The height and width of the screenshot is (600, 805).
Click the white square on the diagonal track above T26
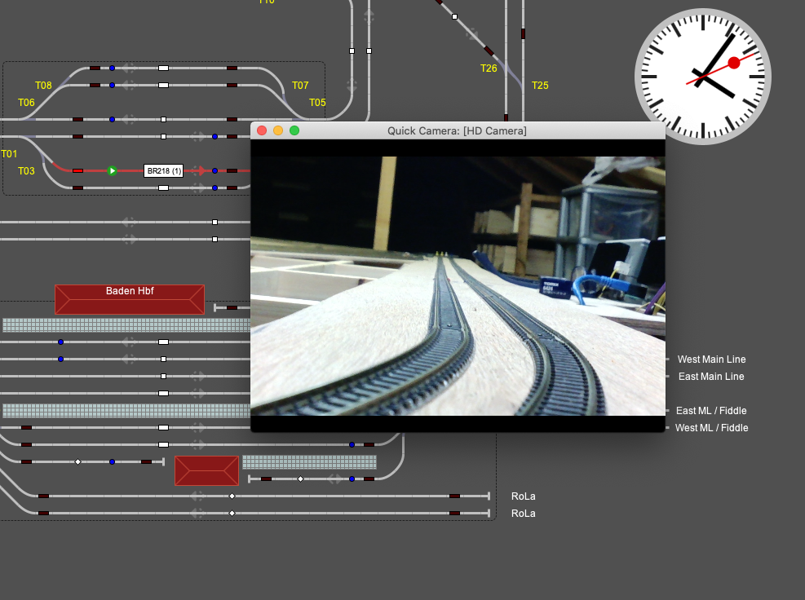click(454, 17)
